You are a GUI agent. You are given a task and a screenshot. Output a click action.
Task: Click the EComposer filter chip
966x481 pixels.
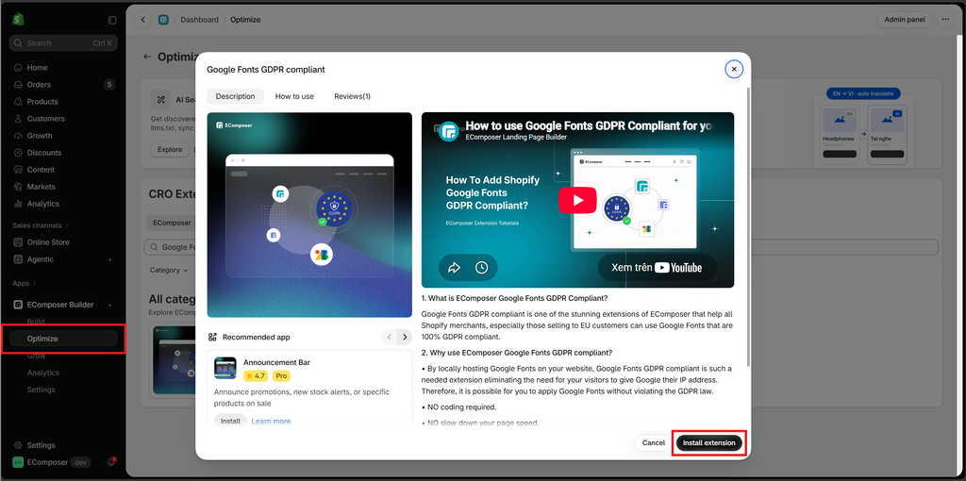pos(172,223)
